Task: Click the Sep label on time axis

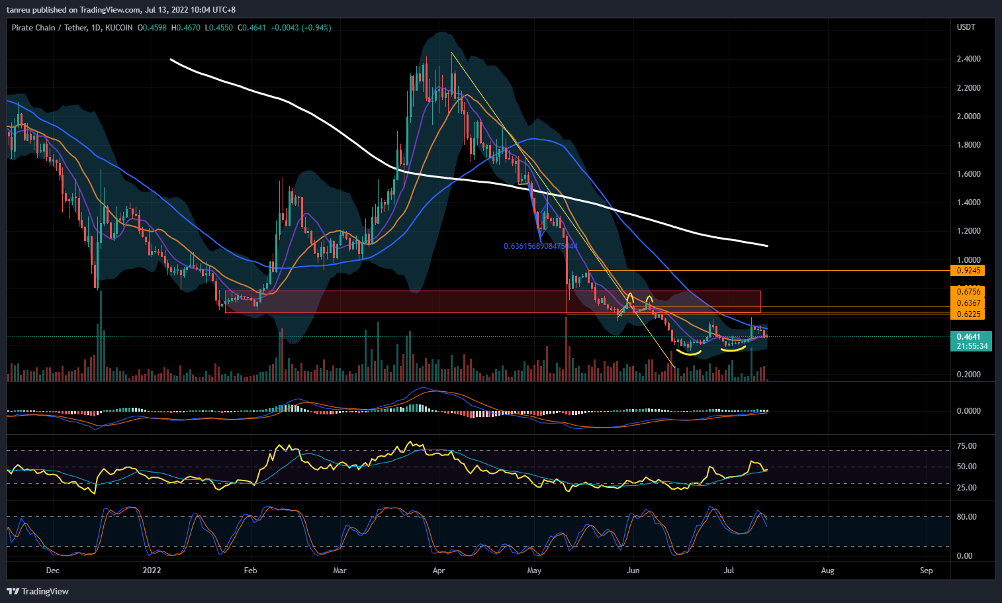Action: tap(927, 571)
